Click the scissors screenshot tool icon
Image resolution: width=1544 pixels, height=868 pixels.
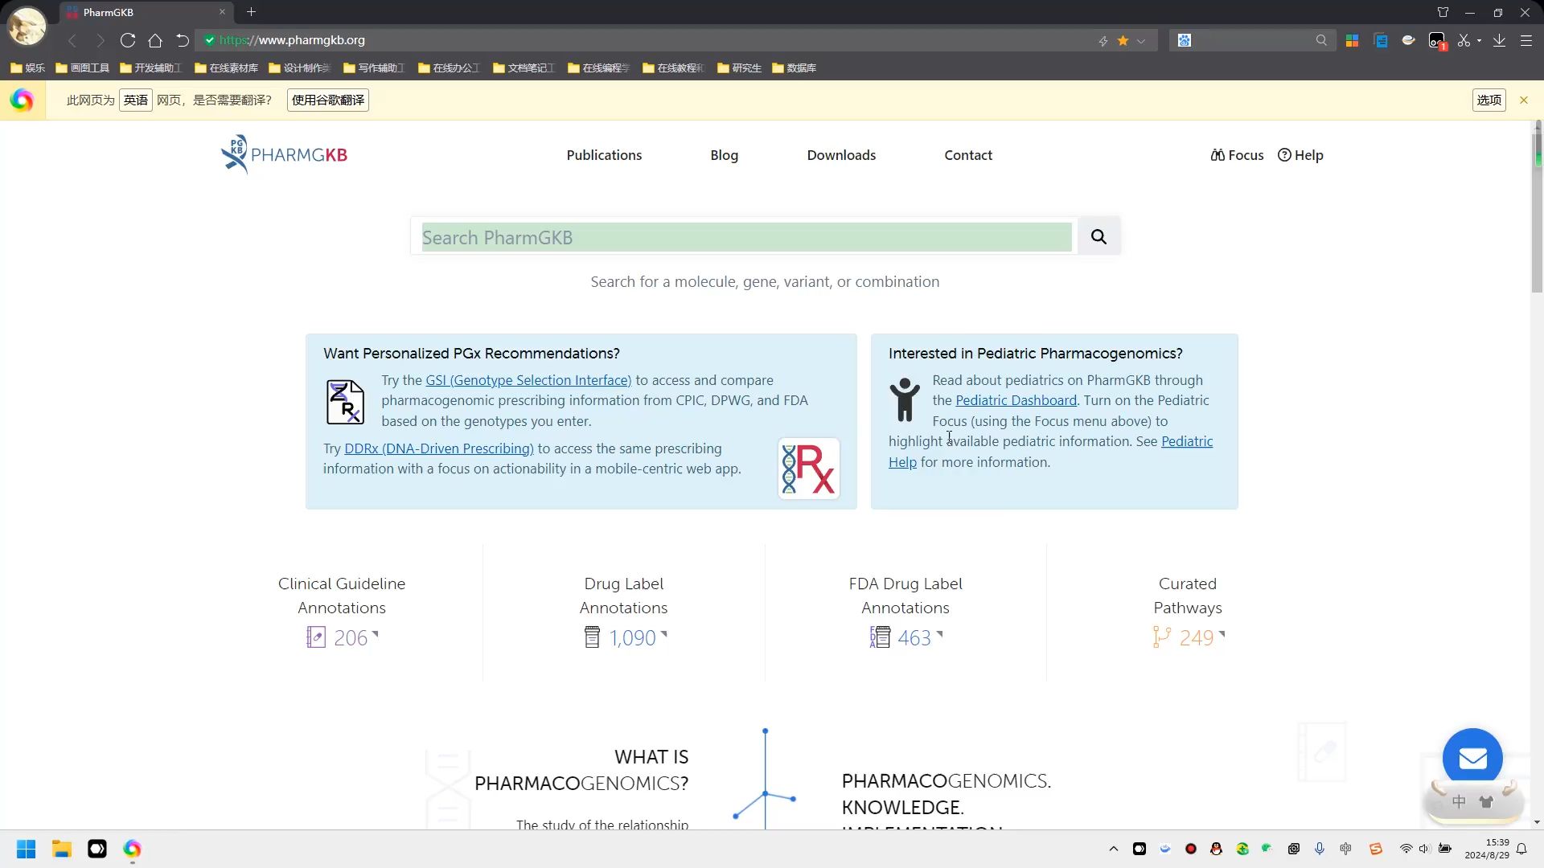[1464, 40]
